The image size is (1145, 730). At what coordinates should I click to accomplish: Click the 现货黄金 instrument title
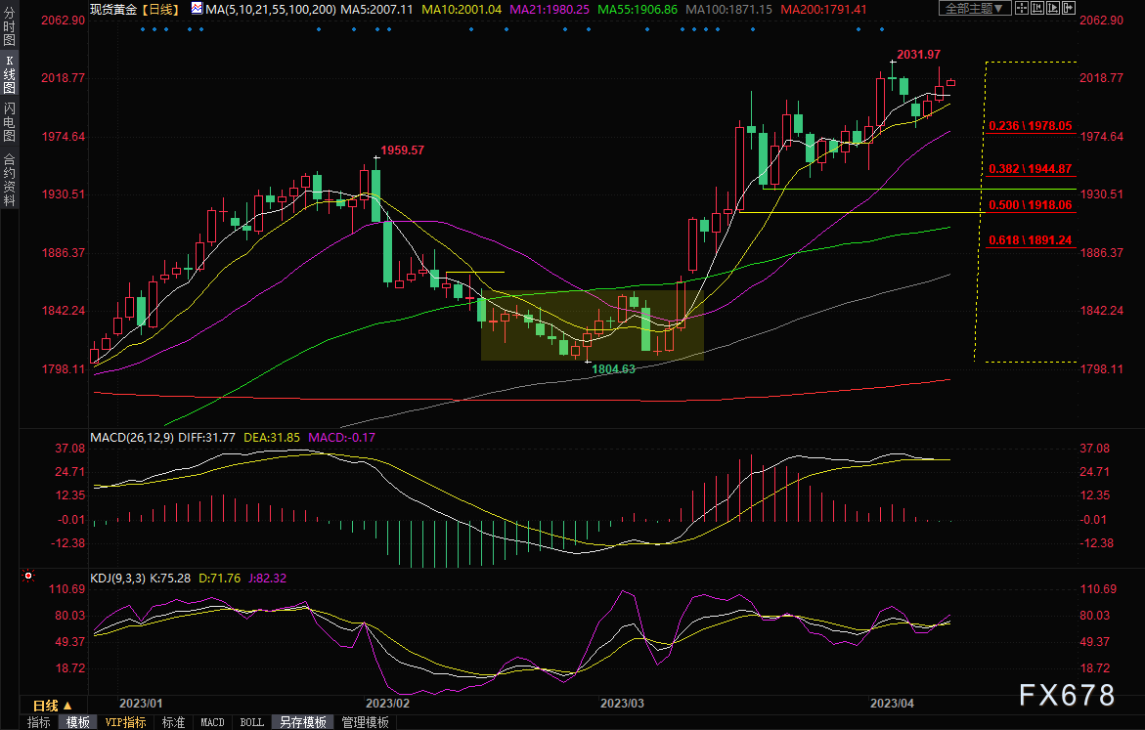coord(113,9)
